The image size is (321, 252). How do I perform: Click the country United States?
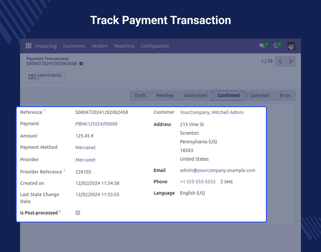point(194,159)
